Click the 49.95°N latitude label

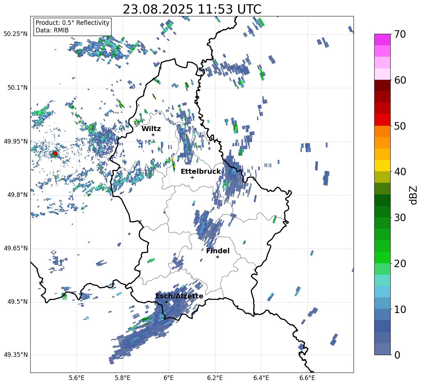[x=16, y=141]
